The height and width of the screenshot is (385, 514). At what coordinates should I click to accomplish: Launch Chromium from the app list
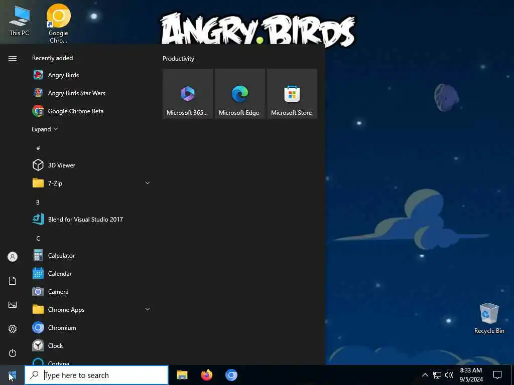point(92,327)
